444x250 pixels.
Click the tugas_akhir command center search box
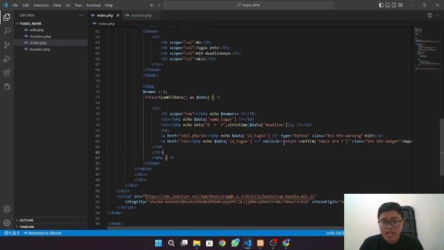[248, 5]
